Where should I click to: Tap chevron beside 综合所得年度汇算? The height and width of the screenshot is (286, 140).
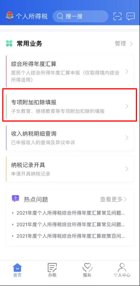point(127,72)
